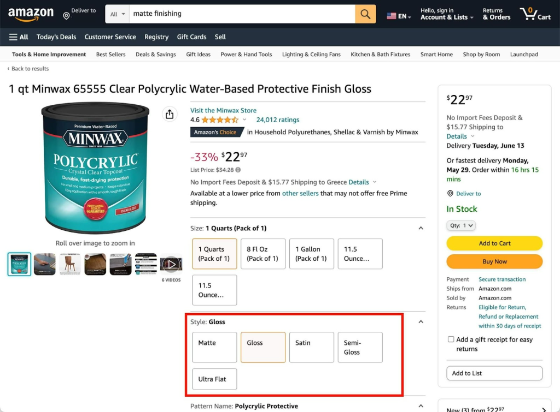
Task: Click the Add to Cart button
Action: 494,243
